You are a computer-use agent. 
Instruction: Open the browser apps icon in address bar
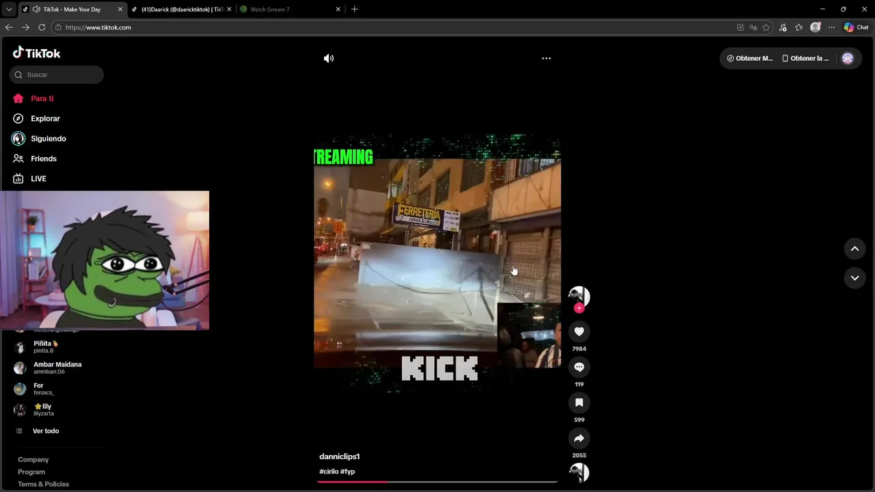click(x=740, y=27)
